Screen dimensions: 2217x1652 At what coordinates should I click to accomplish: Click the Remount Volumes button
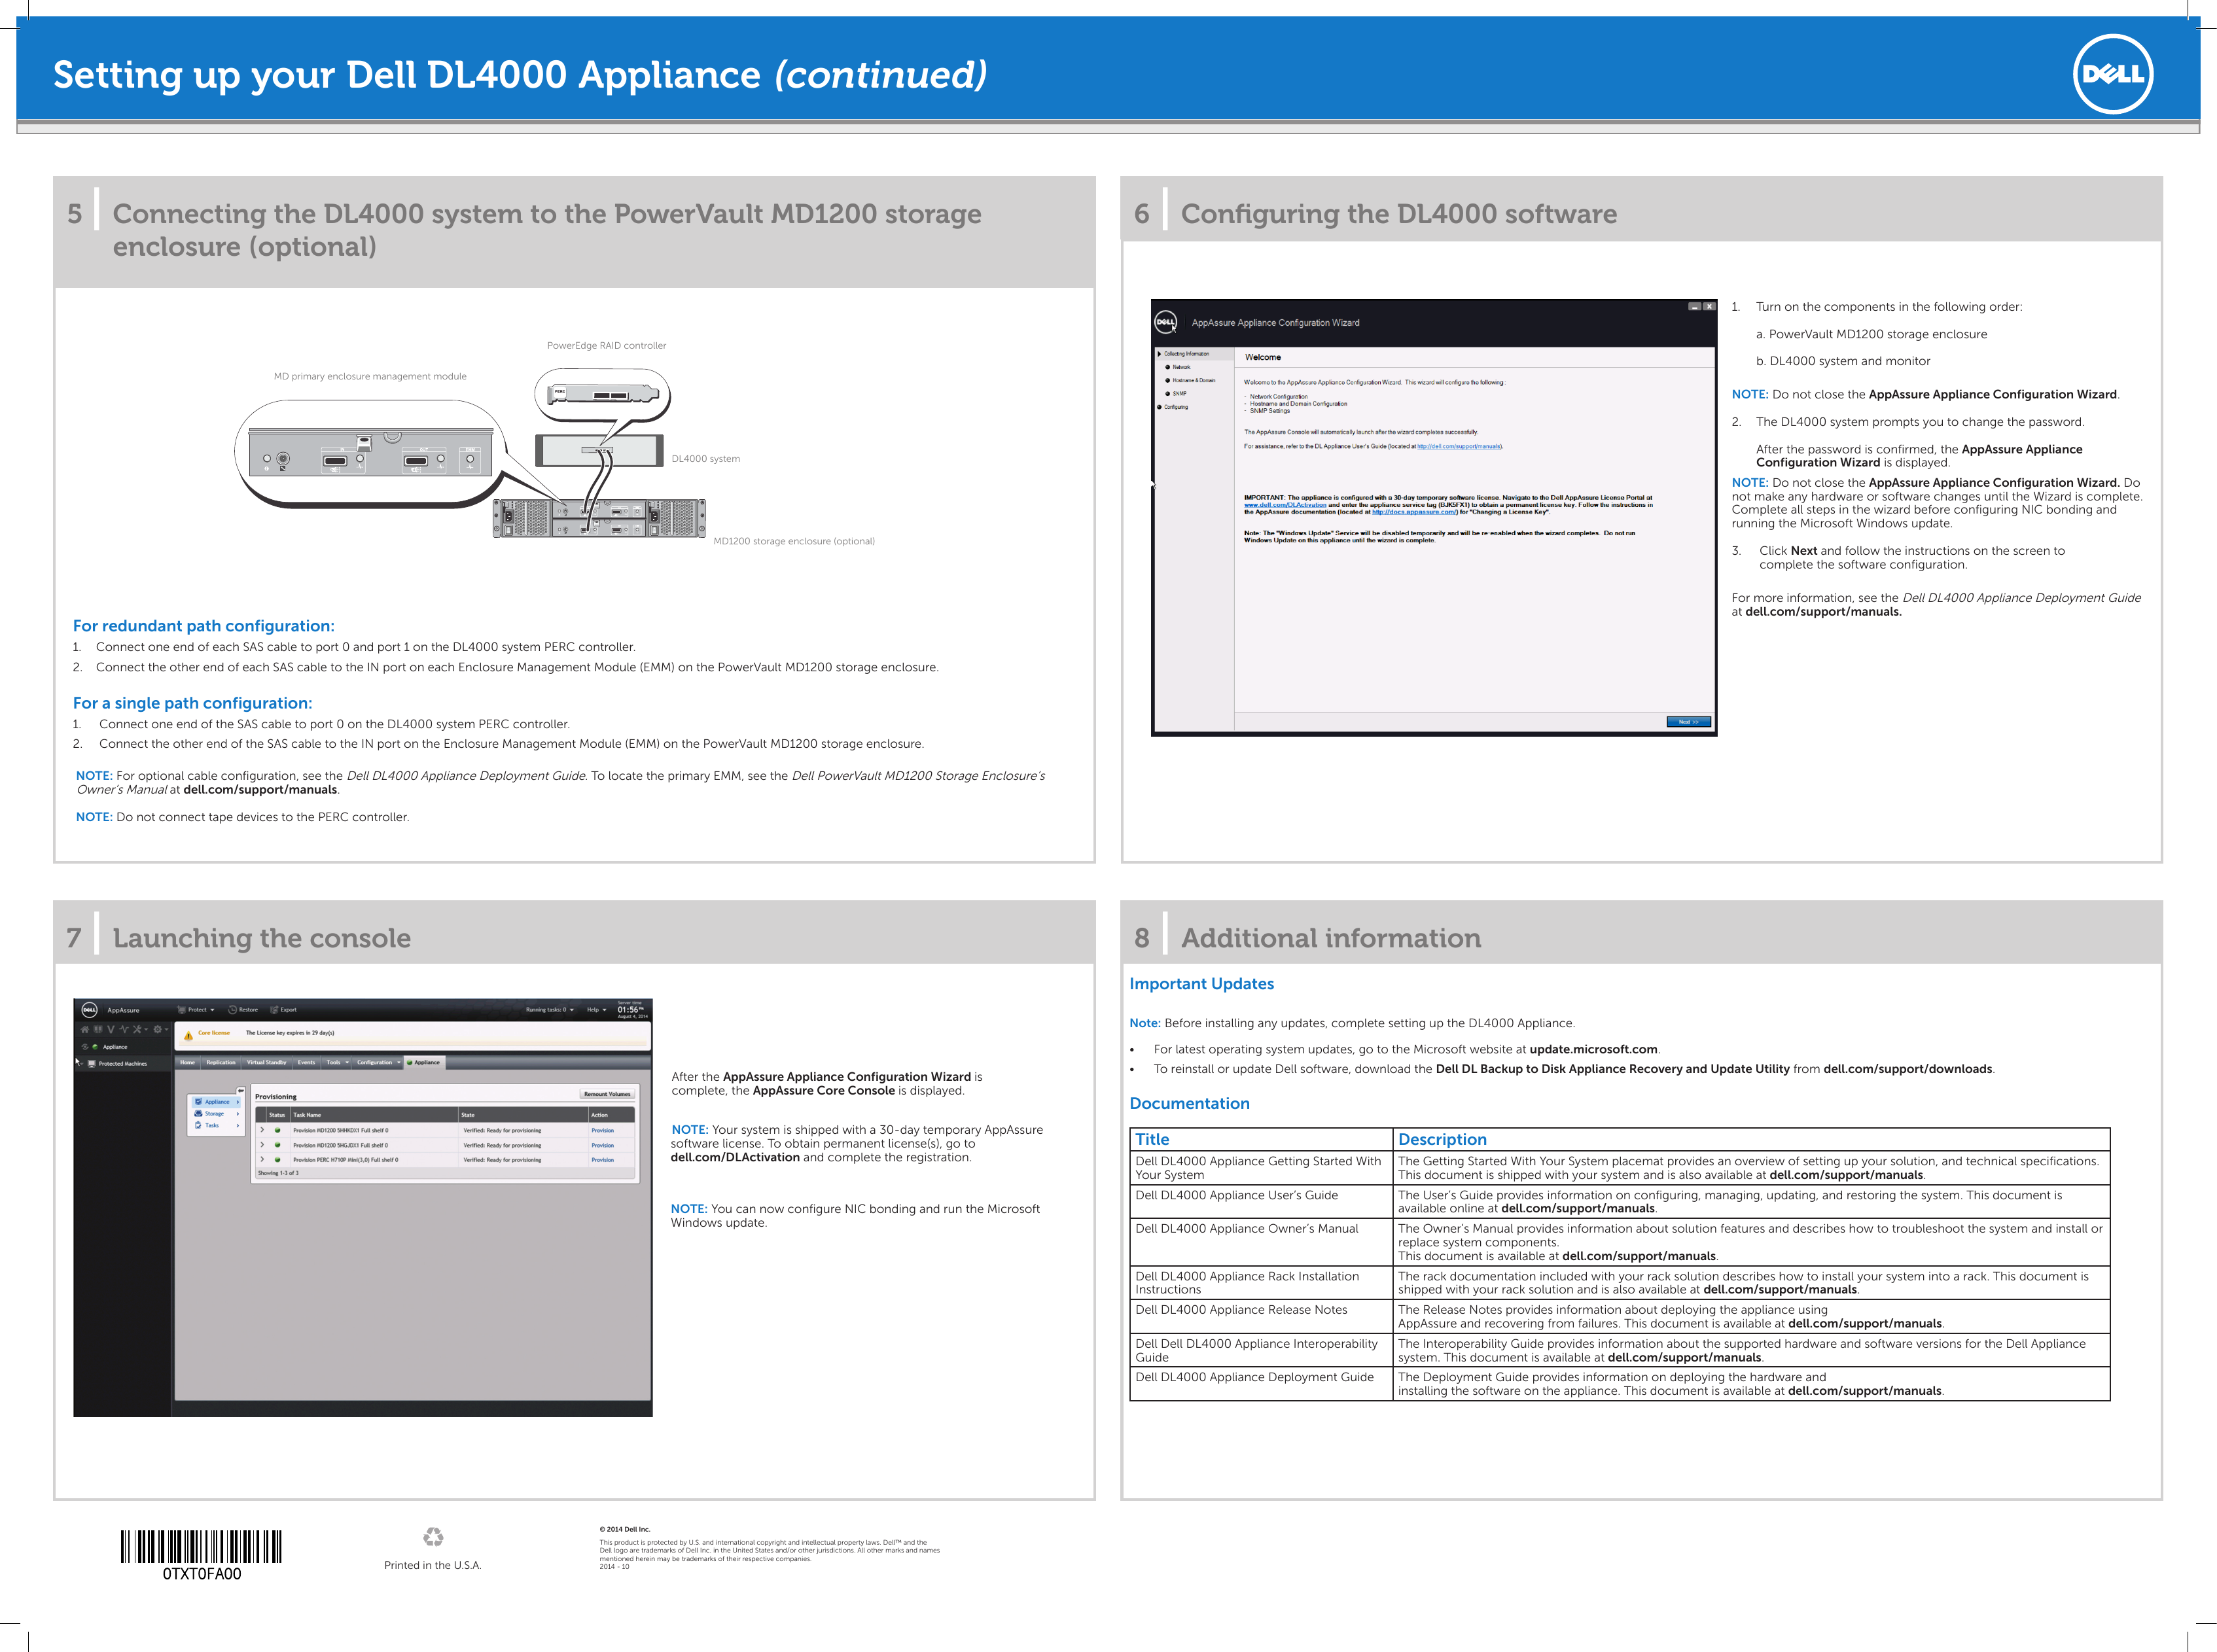click(x=608, y=1094)
